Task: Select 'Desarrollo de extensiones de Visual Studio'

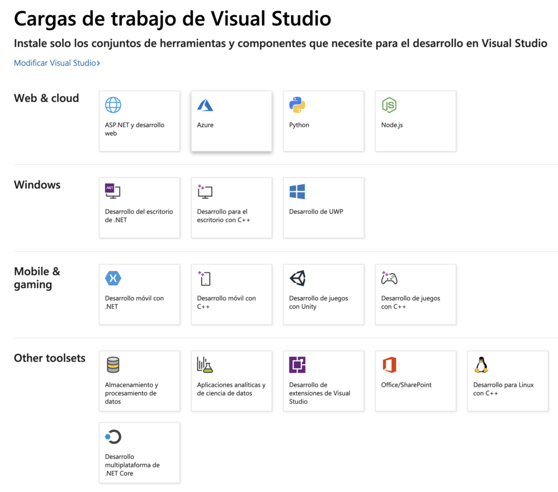Action: pos(319,393)
